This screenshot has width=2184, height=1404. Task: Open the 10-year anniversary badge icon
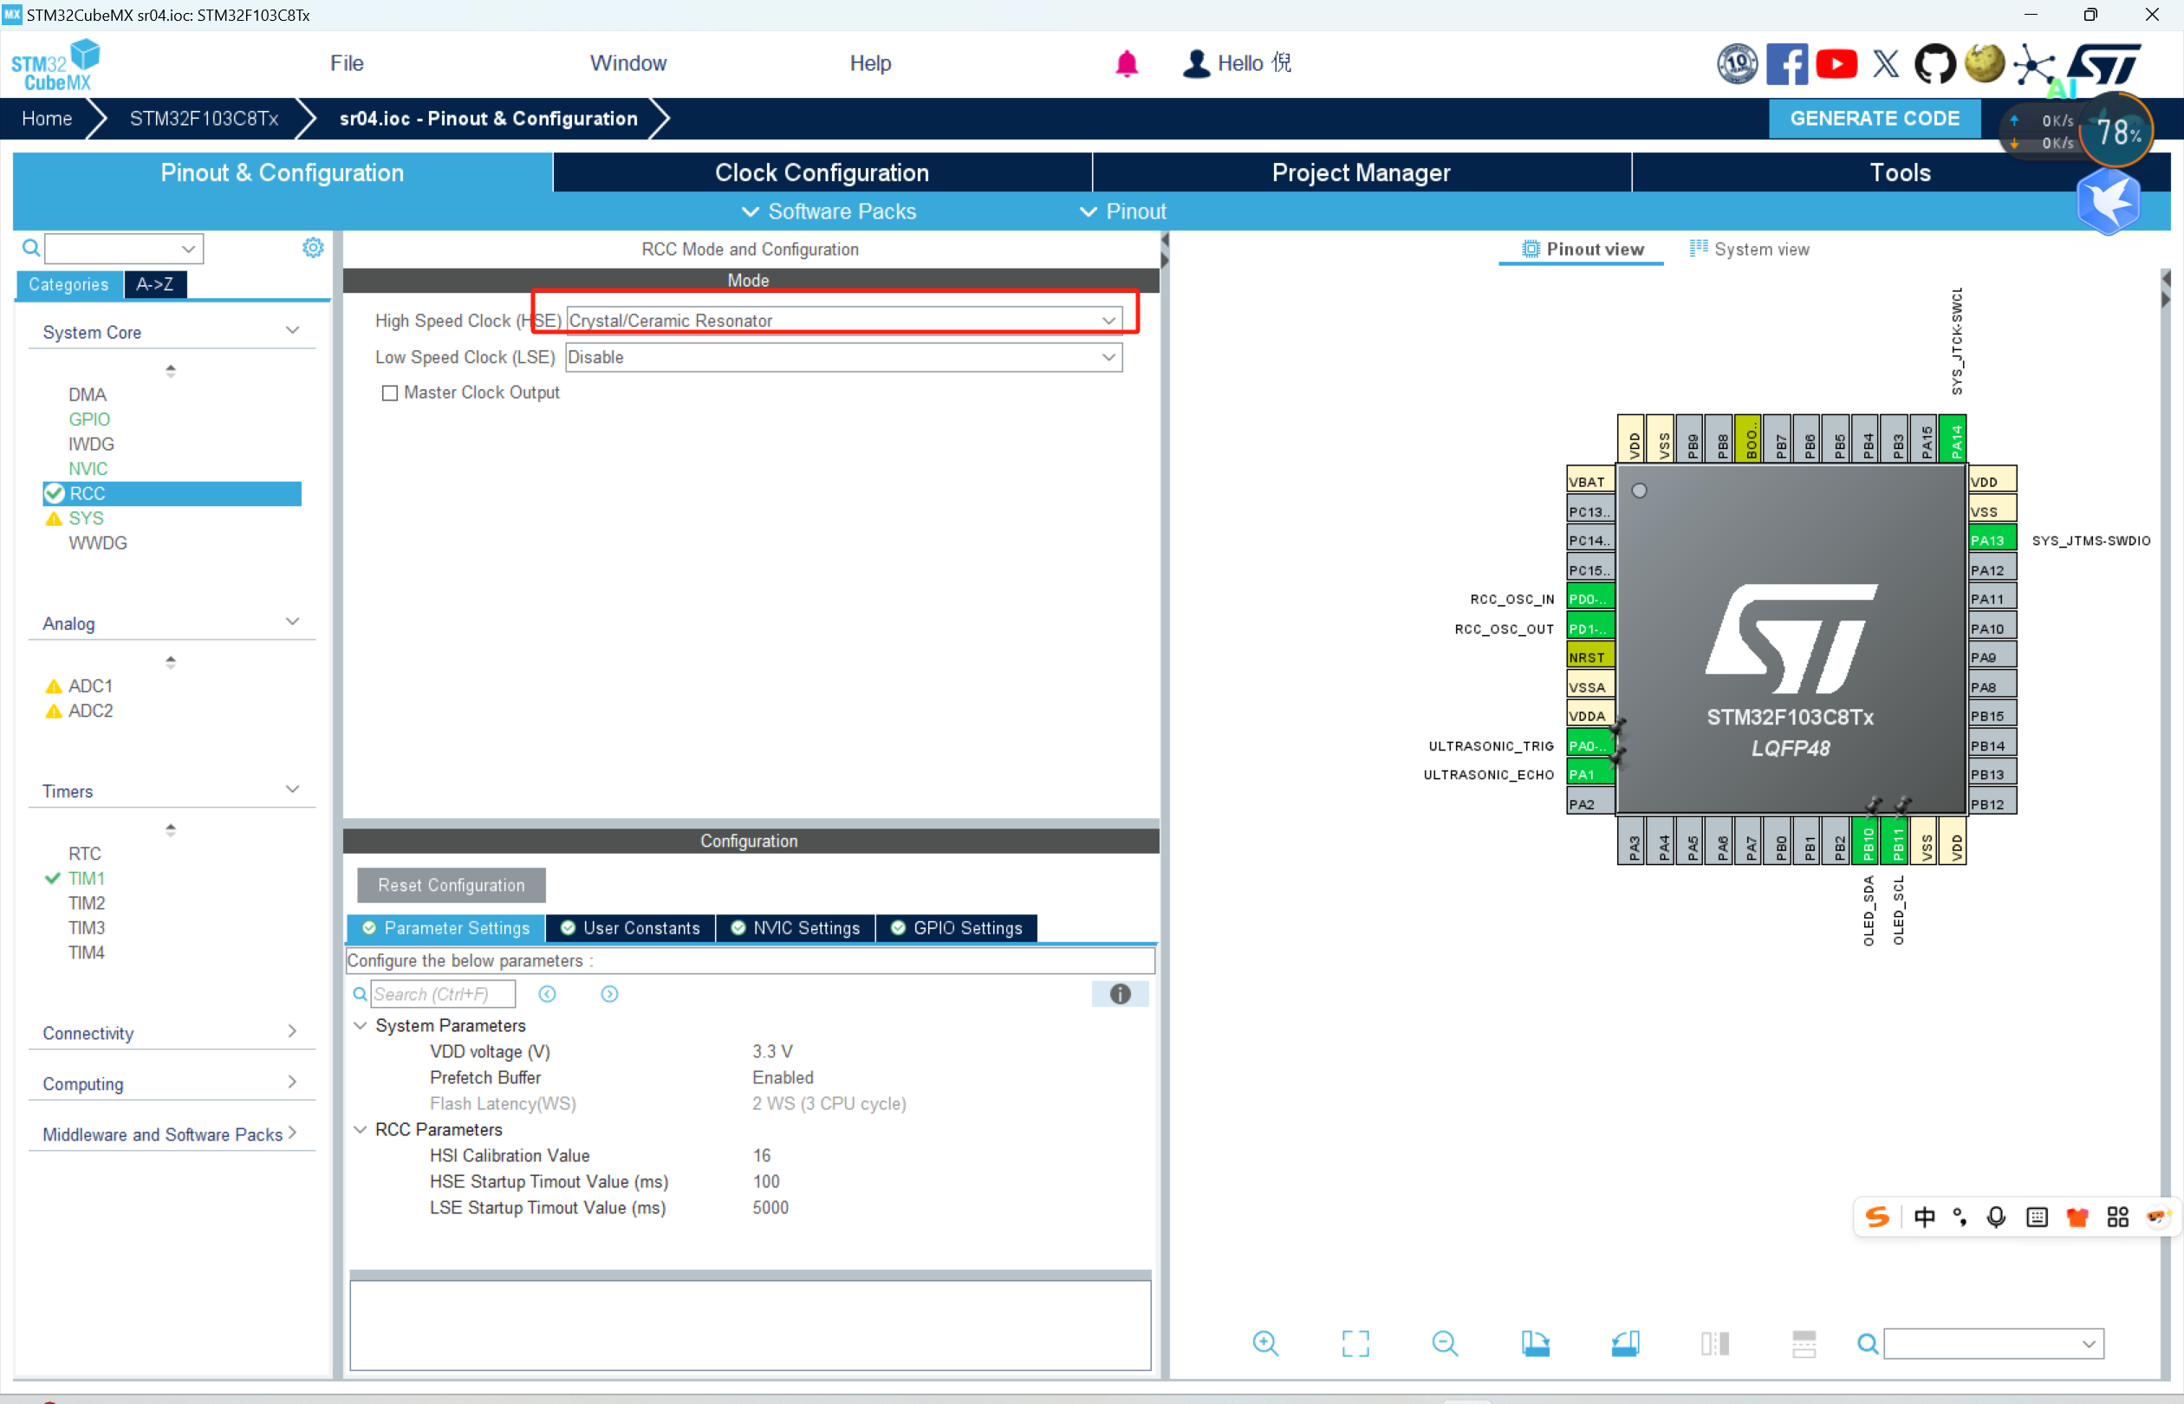(1738, 64)
